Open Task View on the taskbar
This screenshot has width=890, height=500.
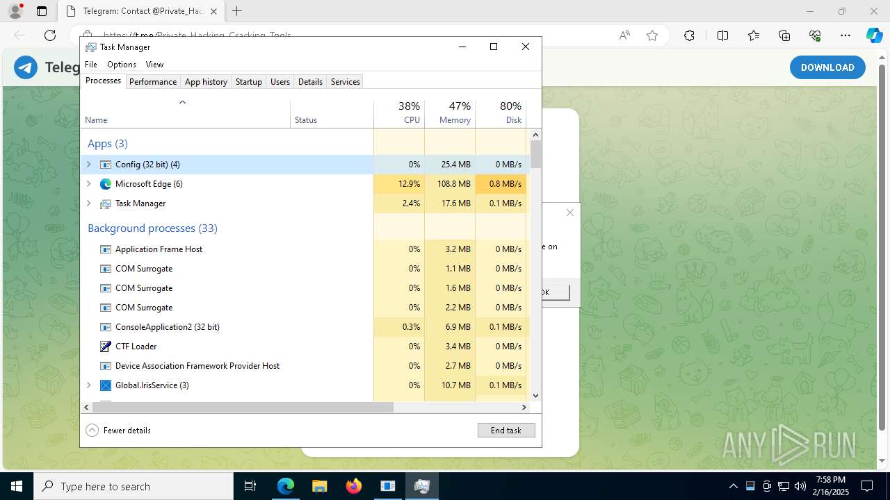click(251, 486)
